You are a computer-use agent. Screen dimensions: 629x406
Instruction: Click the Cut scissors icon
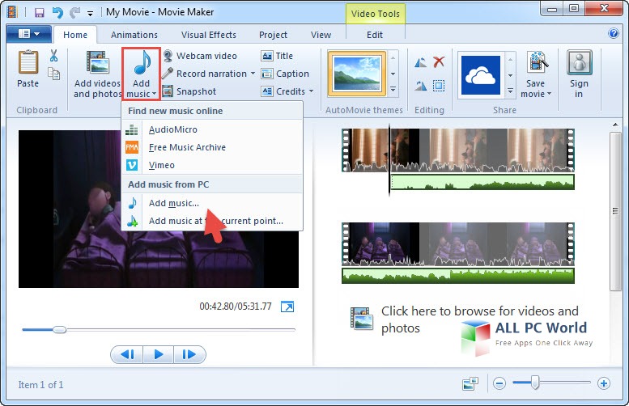(53, 56)
